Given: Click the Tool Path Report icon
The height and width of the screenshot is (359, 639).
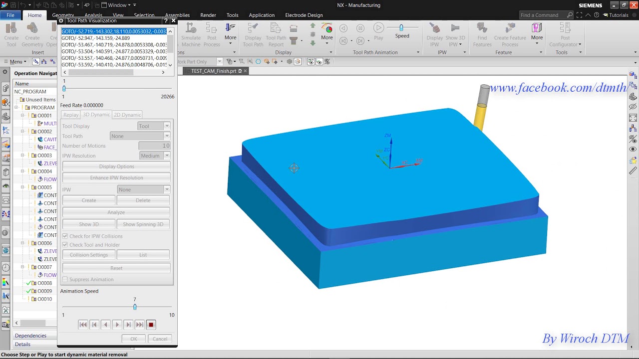Looking at the screenshot, I should point(276,28).
